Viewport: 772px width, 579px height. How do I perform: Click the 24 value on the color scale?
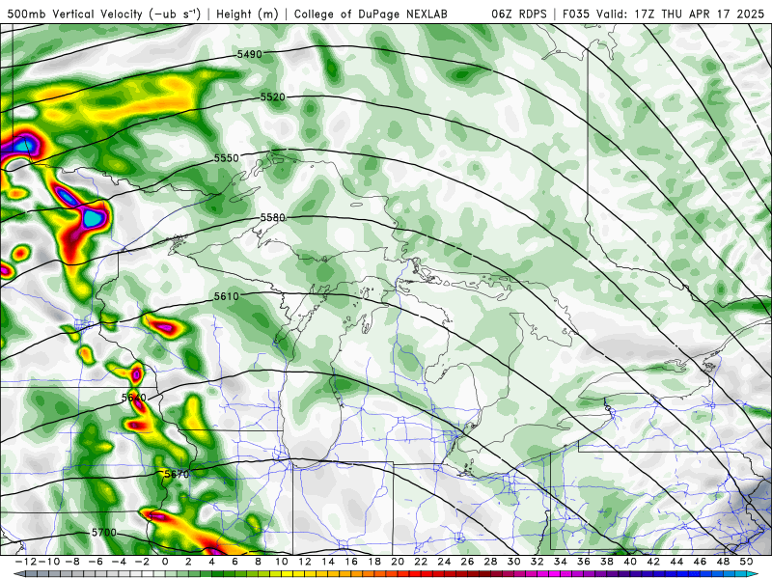pyautogui.click(x=444, y=562)
